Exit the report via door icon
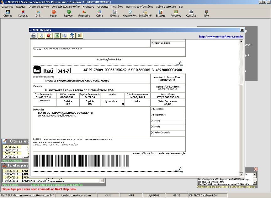271x198 pixels. coord(80,36)
